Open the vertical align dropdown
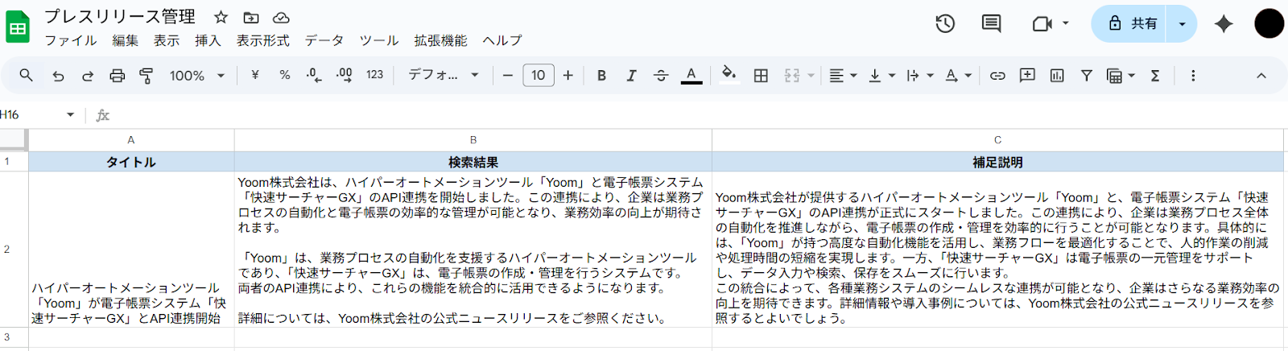This screenshot has height=351, width=1288. point(881,75)
